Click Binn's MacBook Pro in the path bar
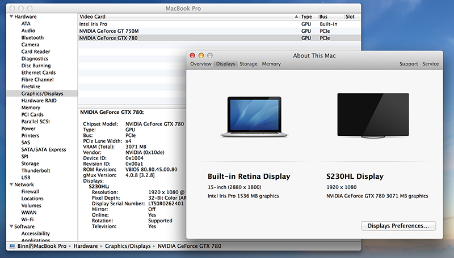This screenshot has width=454, height=258. [x=41, y=246]
